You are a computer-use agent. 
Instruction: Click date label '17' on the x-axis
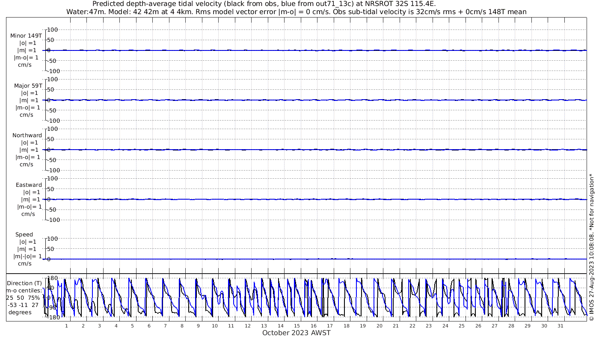pyautogui.click(x=330, y=326)
